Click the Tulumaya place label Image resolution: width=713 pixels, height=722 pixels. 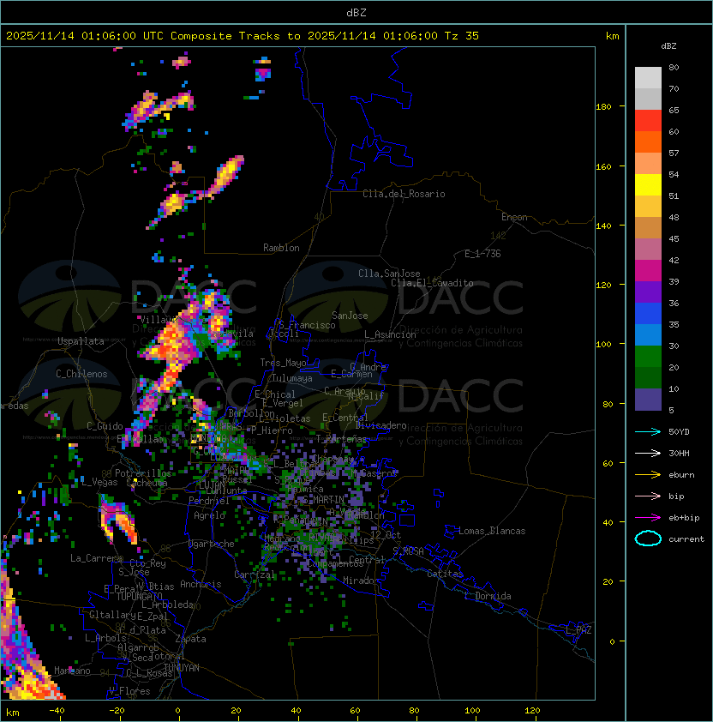pos(292,378)
